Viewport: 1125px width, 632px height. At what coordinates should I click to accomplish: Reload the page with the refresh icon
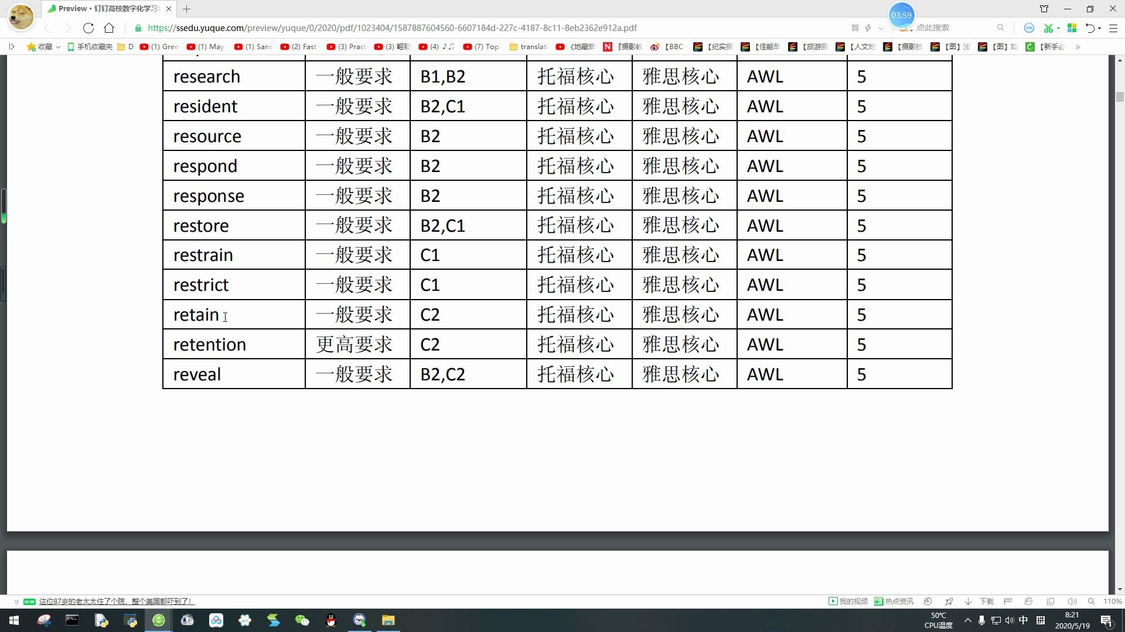point(88,28)
